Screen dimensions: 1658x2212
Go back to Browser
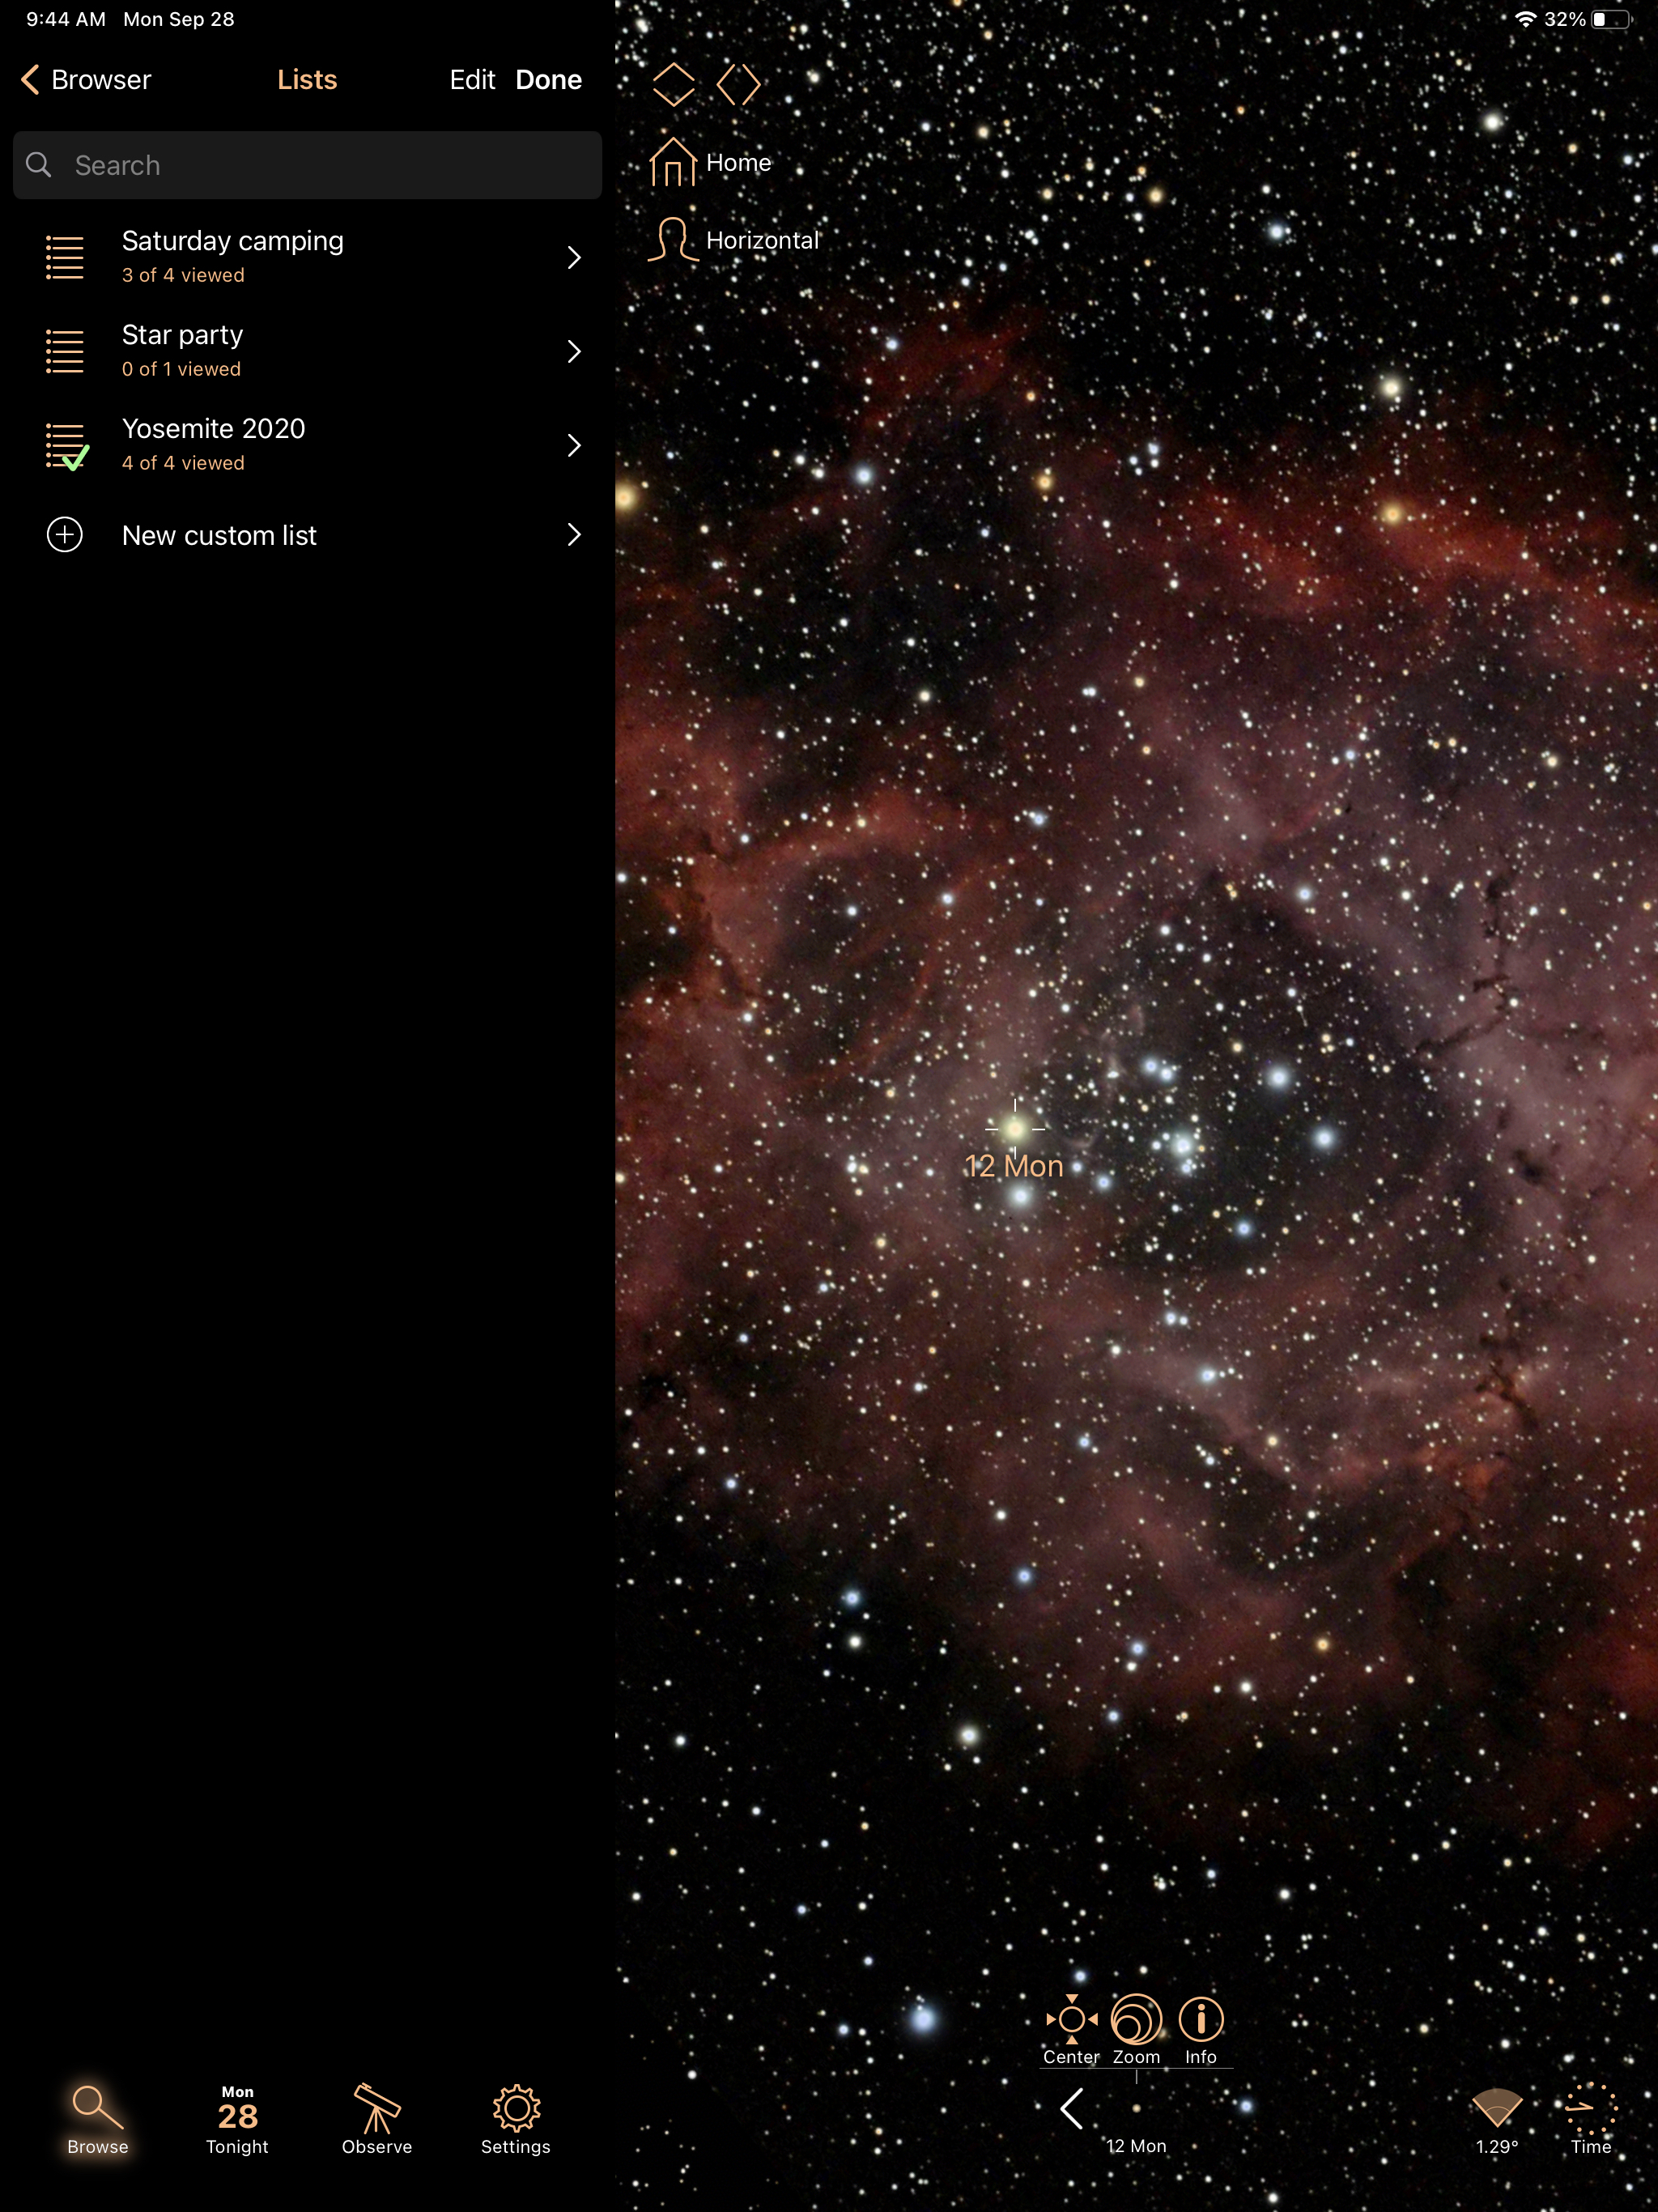pyautogui.click(x=86, y=80)
